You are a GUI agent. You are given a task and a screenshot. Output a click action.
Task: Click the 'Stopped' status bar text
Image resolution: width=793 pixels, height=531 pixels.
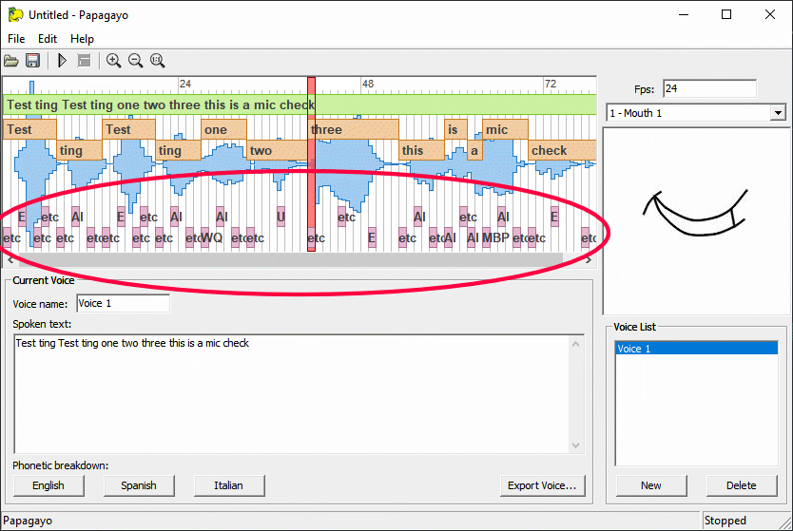click(725, 521)
